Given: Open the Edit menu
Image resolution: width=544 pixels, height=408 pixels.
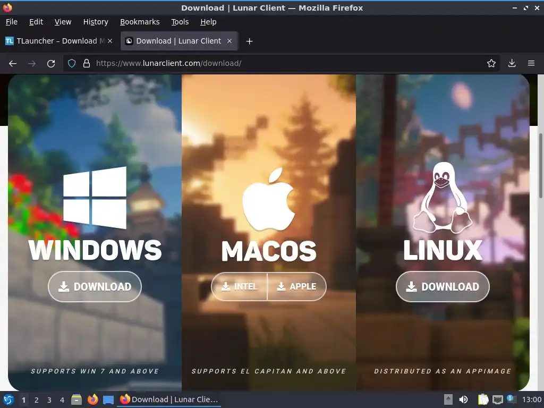Looking at the screenshot, I should (36, 22).
